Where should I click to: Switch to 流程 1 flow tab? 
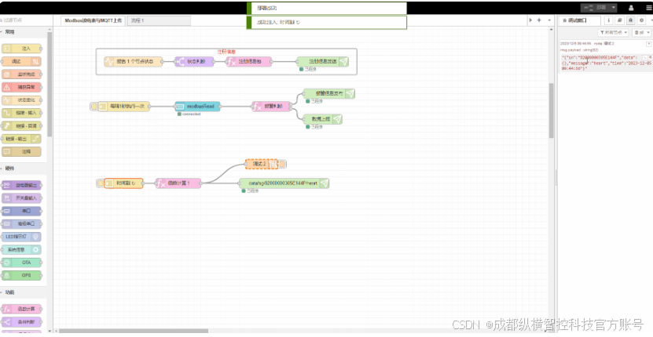[158, 20]
